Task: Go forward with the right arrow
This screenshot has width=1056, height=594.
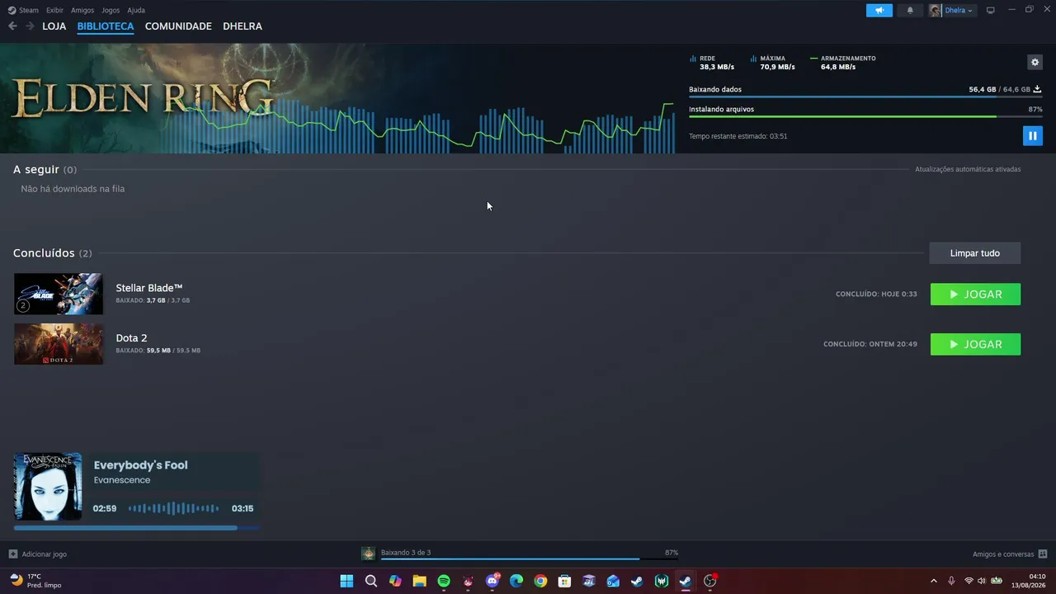Action: (x=30, y=26)
